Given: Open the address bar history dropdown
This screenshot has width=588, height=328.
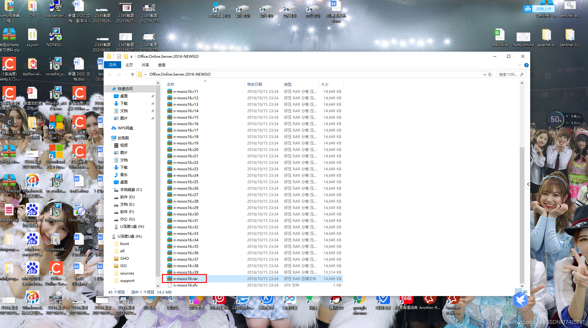Looking at the screenshot, I should point(484,74).
